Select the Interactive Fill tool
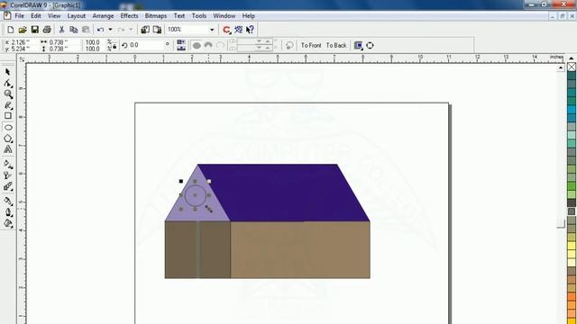Screen dimensions: 577x324 point(8,165)
